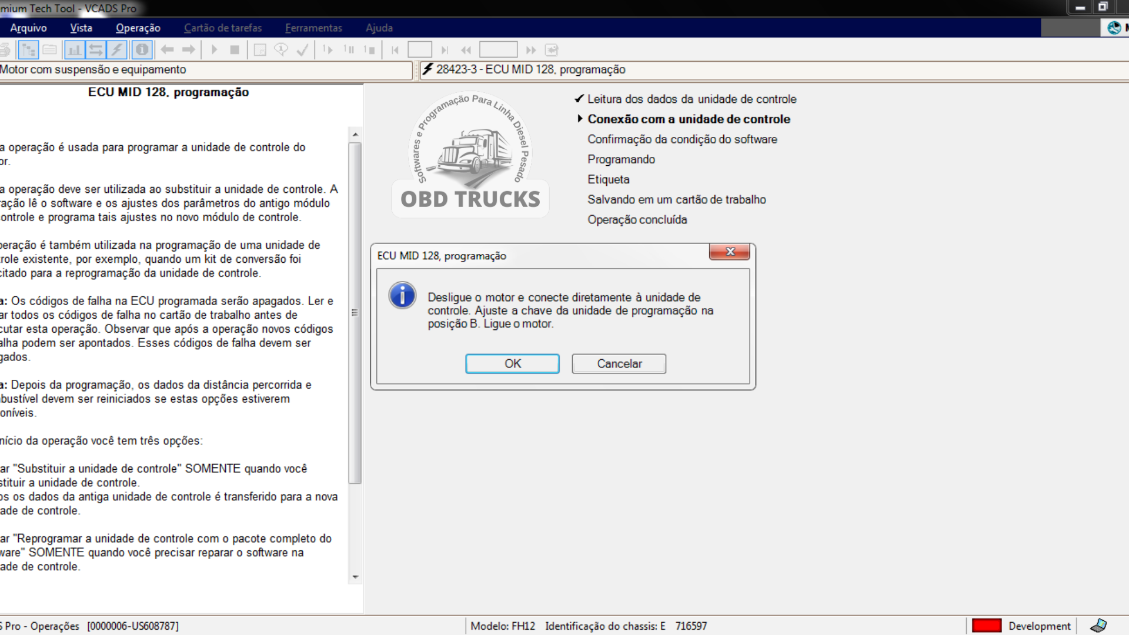The image size is (1129, 635).
Task: Click the splitter grip beside scrollbar
Action: (x=355, y=313)
